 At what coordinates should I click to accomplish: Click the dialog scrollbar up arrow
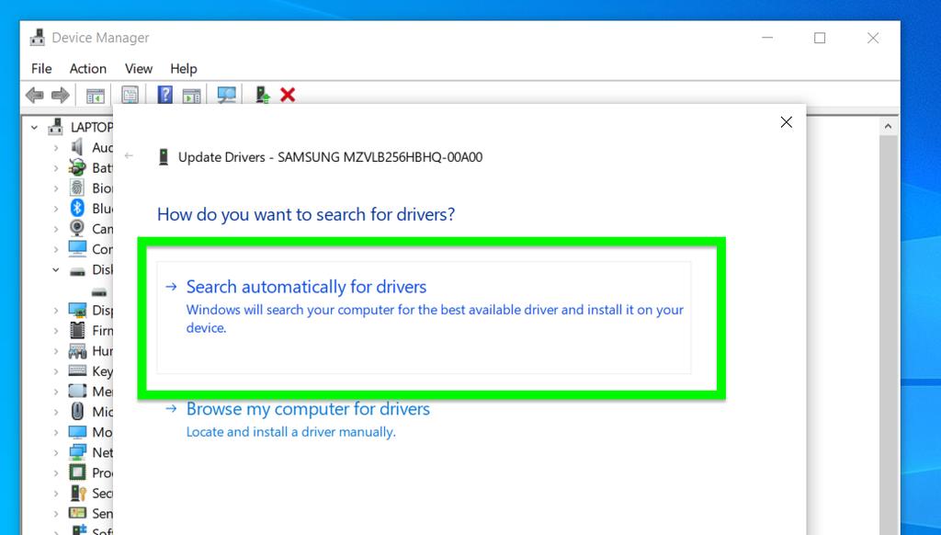click(x=888, y=125)
